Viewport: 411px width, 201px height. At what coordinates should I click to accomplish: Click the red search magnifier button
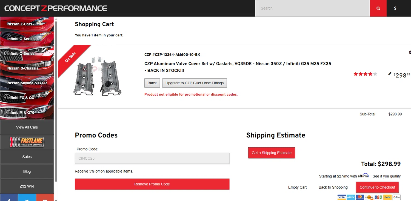[x=378, y=8]
